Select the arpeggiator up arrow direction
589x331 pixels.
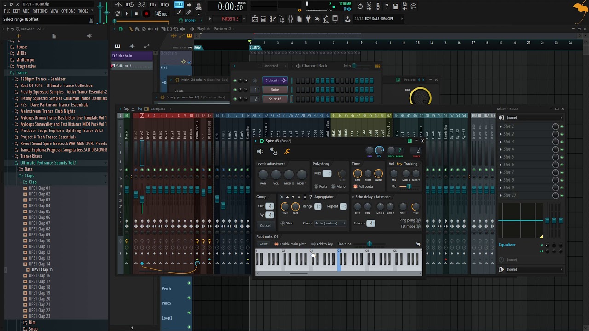[x=287, y=197]
